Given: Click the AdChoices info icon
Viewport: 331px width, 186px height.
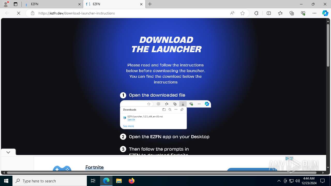Looking at the screenshot, I should (x=287, y=158).
